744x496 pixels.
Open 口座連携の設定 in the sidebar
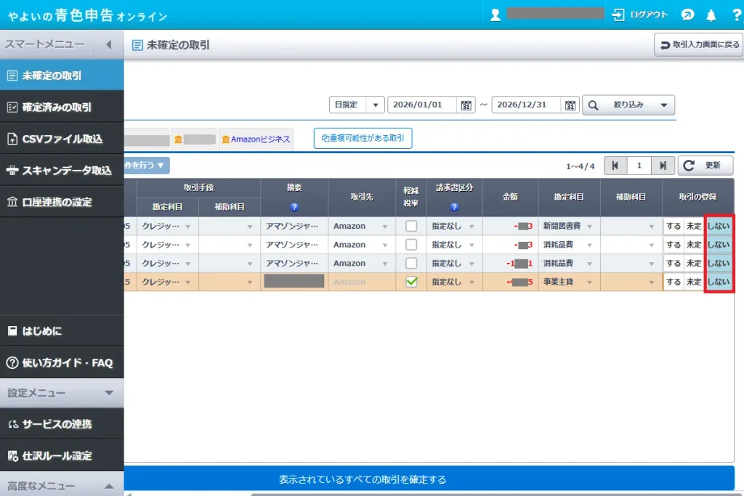(62, 202)
